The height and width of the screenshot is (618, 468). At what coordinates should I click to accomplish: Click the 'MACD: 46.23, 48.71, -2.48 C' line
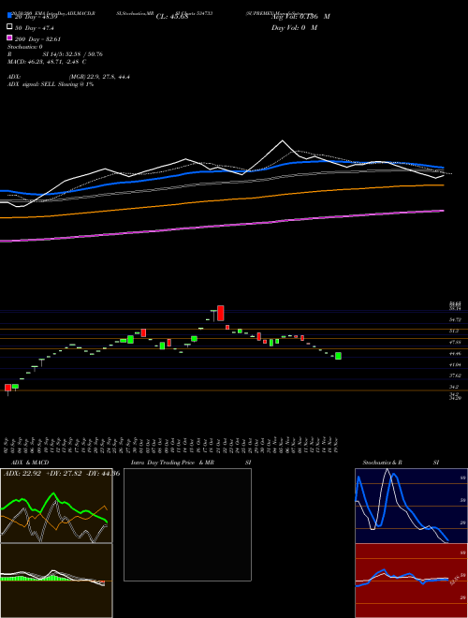click(x=47, y=62)
